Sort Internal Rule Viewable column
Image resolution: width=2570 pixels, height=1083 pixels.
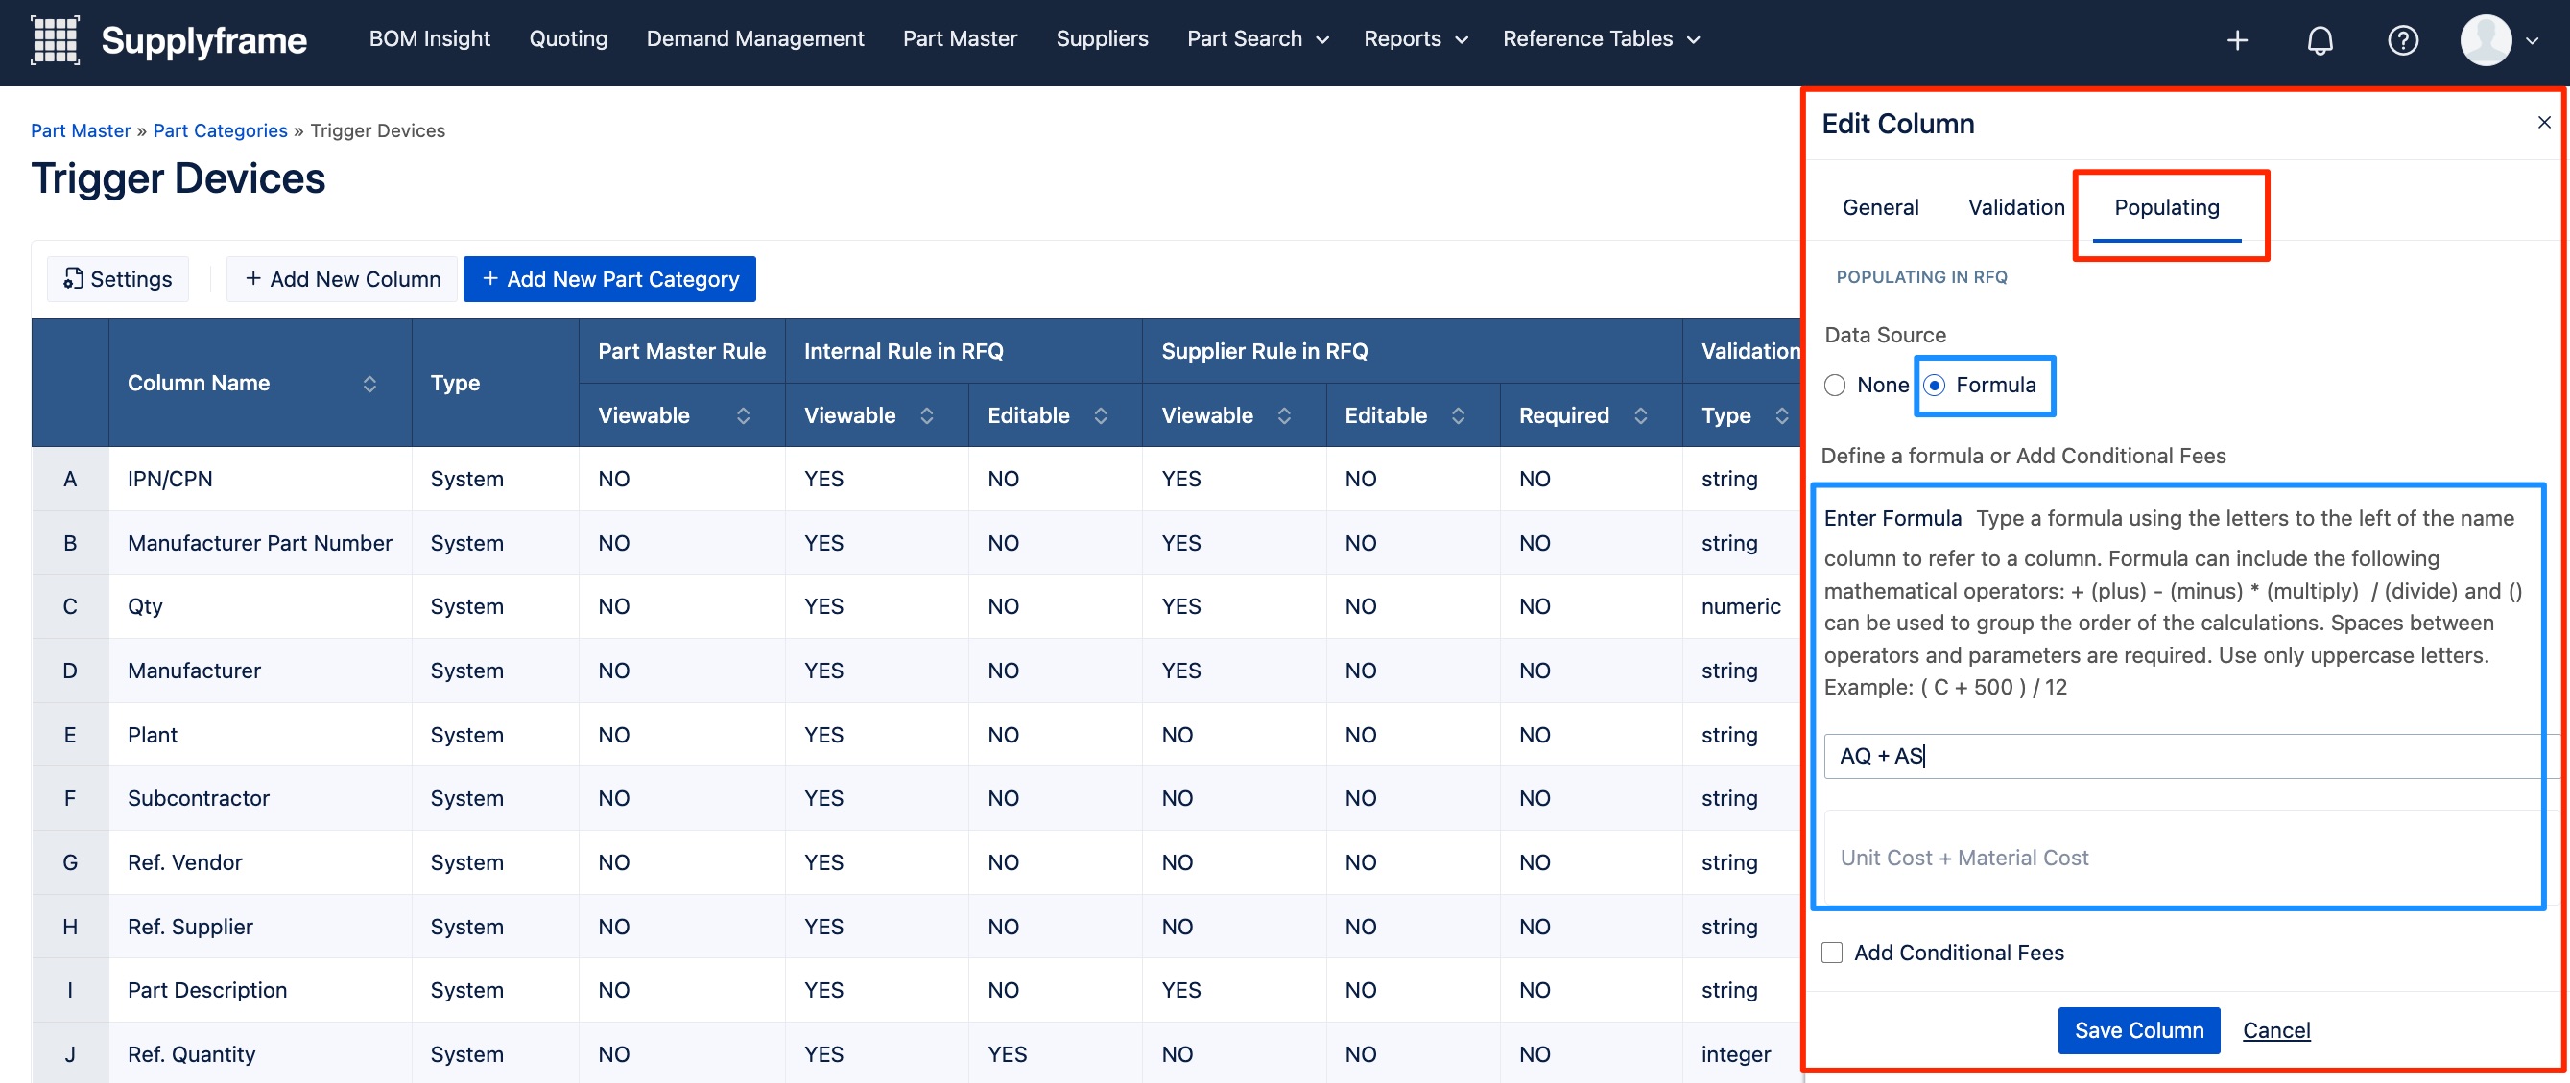(x=926, y=416)
